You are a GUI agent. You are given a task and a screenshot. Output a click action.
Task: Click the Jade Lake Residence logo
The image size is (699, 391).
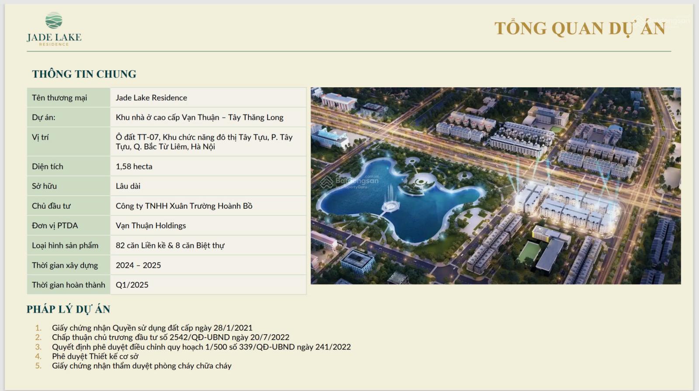pos(54,29)
